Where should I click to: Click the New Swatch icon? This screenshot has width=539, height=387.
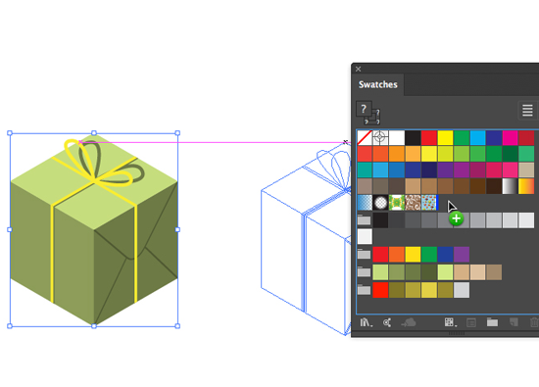pos(514,322)
